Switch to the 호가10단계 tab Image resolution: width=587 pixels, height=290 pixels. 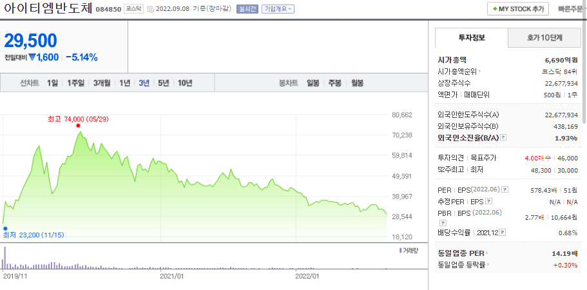click(544, 37)
